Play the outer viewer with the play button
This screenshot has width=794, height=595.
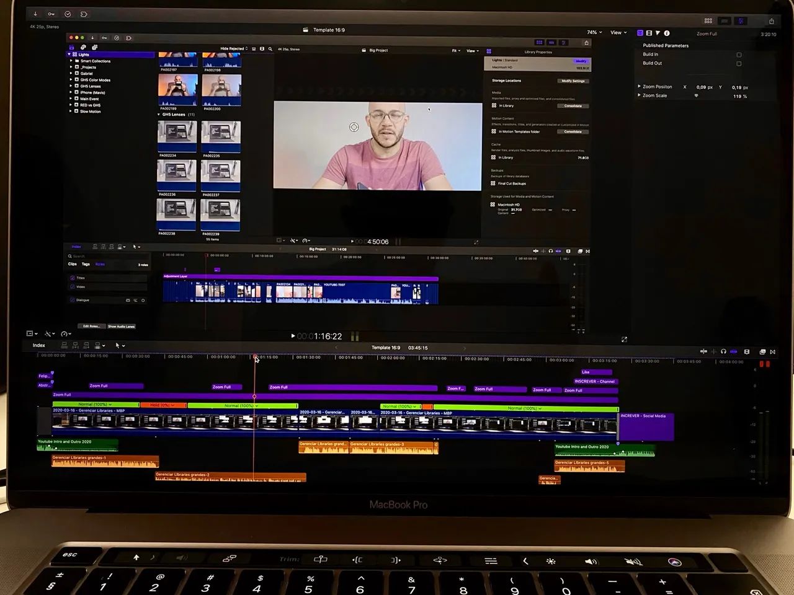tap(293, 336)
